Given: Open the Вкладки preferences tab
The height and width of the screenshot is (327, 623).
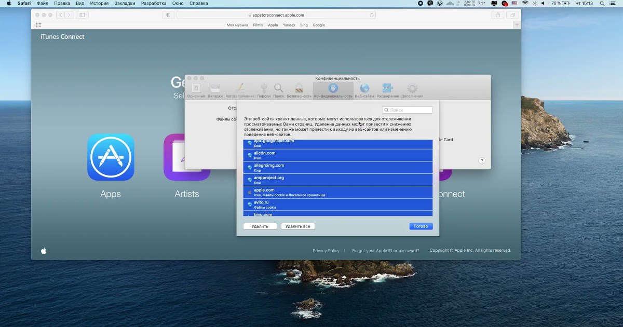Looking at the screenshot, I should click(x=215, y=91).
